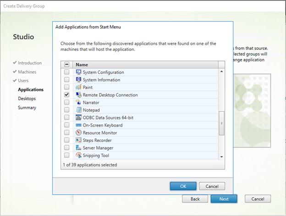This screenshot has width=286, height=216.
Task: Select the Narrator row text
Action: point(91,103)
